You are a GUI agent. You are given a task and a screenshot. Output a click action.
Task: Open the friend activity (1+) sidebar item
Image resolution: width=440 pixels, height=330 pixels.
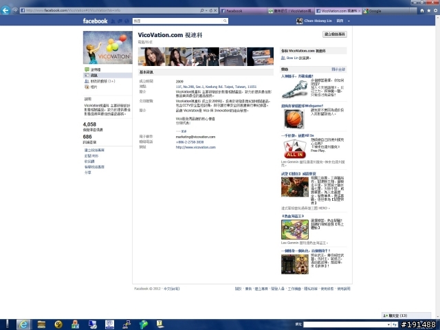[102, 81]
